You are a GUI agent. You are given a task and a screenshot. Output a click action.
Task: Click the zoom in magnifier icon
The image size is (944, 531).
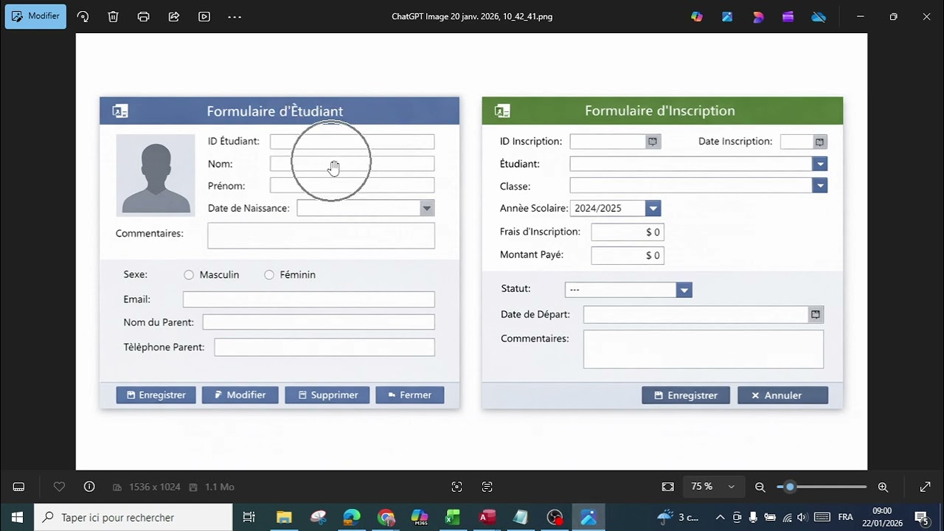pos(883,487)
